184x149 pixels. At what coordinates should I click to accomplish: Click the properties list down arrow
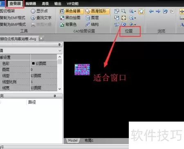coord(60,89)
